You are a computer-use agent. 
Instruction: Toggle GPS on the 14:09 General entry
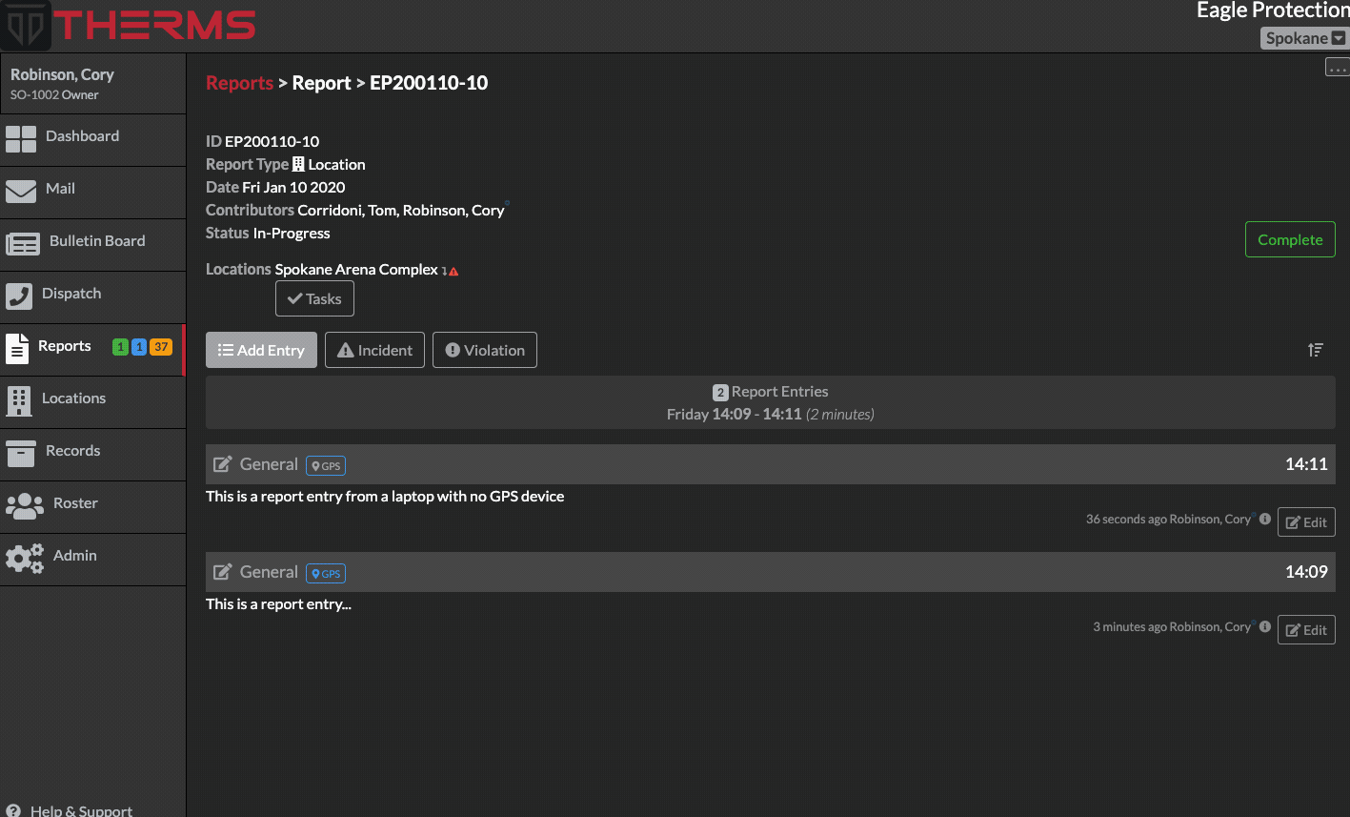(x=325, y=573)
